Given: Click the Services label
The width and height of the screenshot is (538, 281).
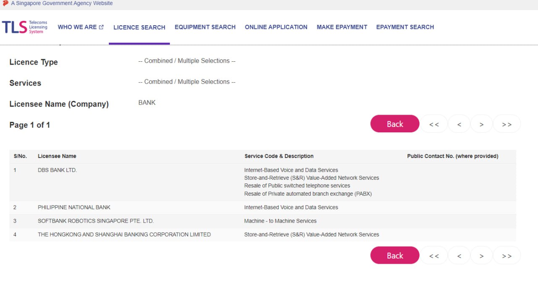Looking at the screenshot, I should [25, 83].
